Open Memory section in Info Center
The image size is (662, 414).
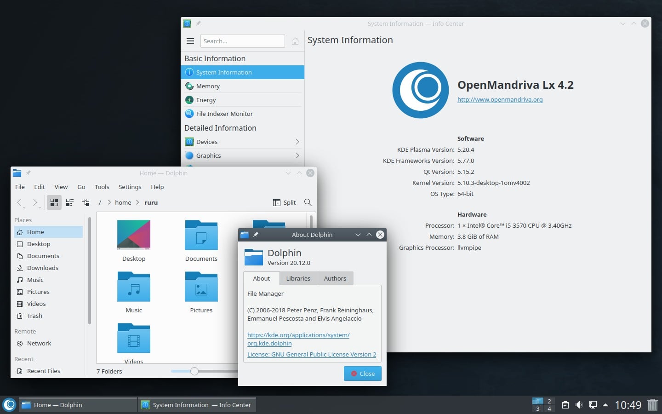point(208,86)
